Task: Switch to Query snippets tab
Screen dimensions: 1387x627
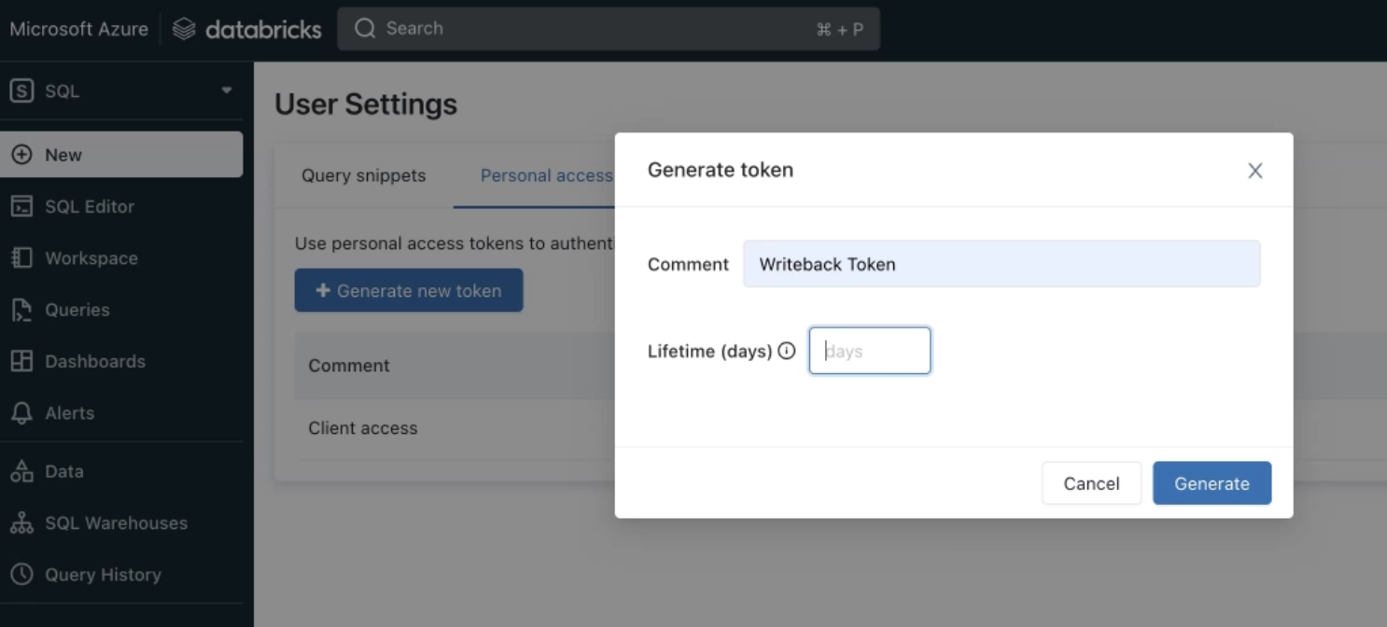Action: click(x=363, y=175)
